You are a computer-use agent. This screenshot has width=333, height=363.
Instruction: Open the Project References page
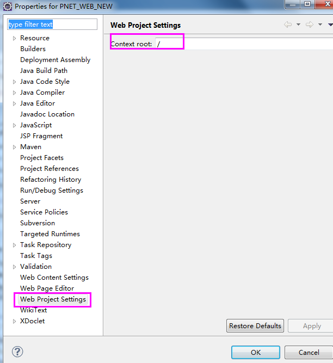(x=50, y=169)
